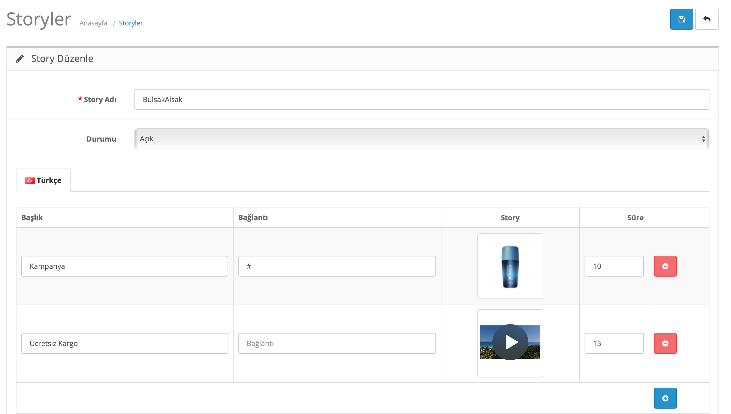The image size is (731, 414).
Task: Click the pencil icon beside Story Düzenle
Action: pos(20,59)
